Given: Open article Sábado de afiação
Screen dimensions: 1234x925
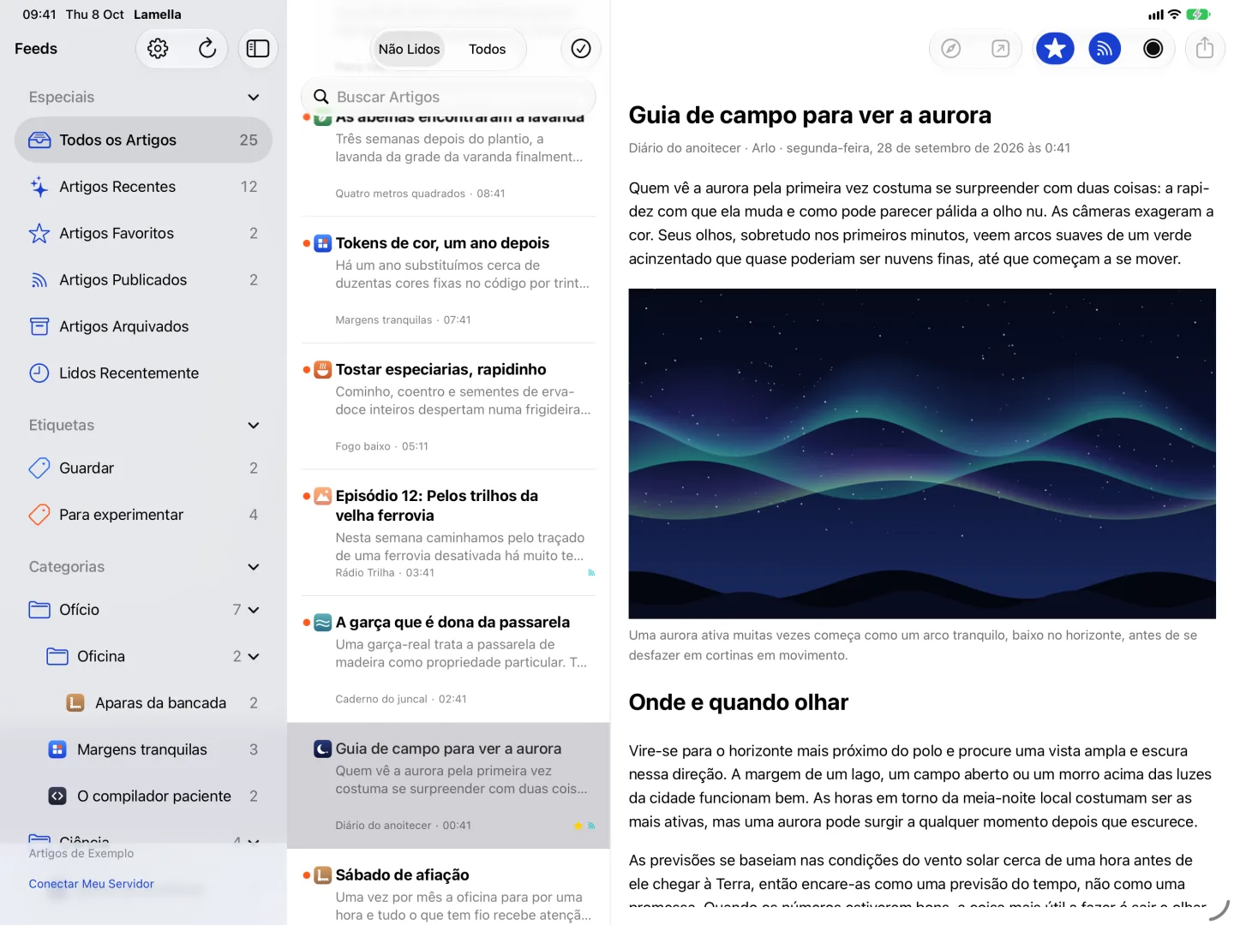Looking at the screenshot, I should (448, 887).
